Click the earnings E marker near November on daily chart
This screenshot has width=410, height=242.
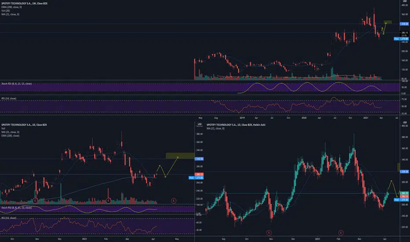tap(35, 201)
